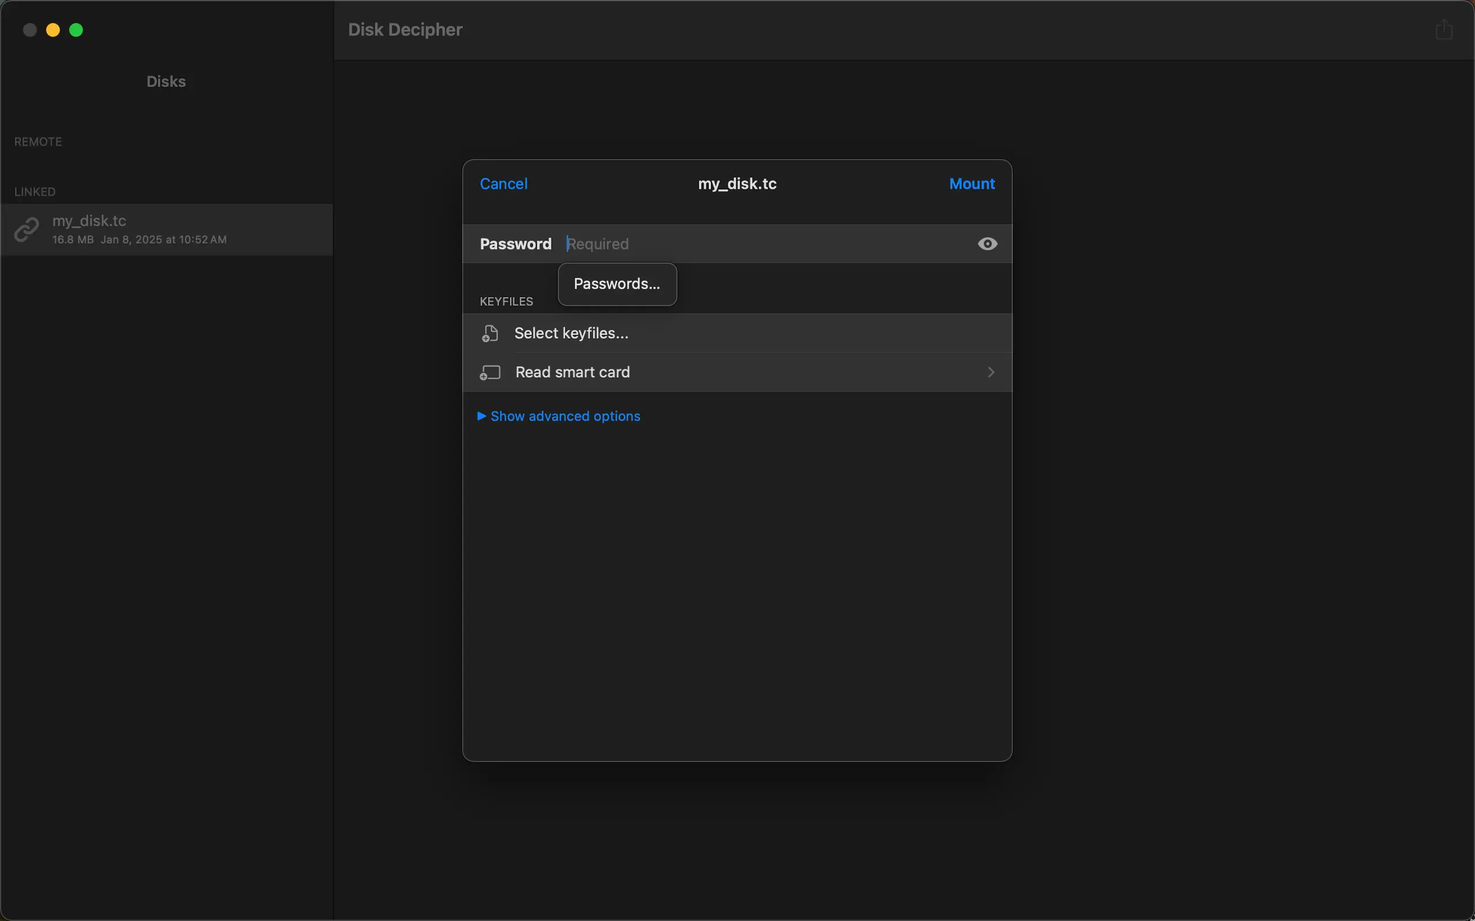The width and height of the screenshot is (1475, 921).
Task: Click the gray close window button
Action: point(30,30)
